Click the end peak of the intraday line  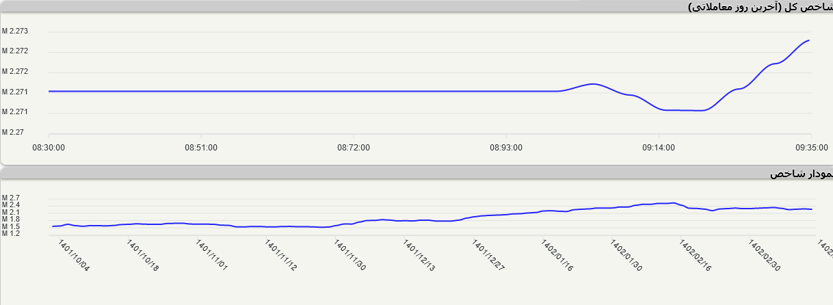809,40
